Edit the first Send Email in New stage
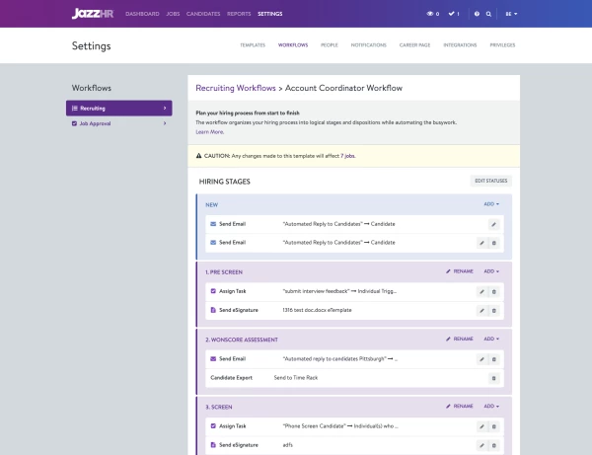Viewport: 592px width, 455px height. click(x=494, y=224)
